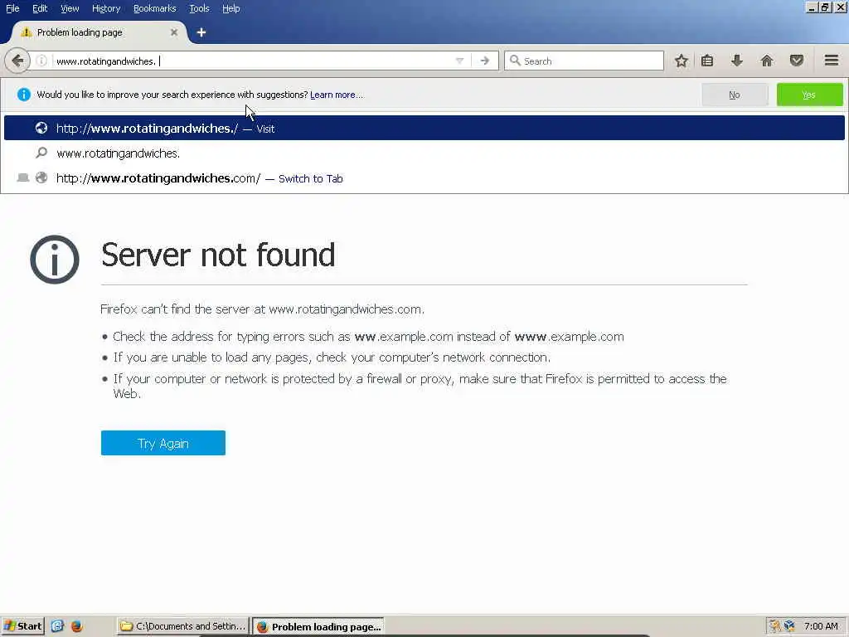The width and height of the screenshot is (849, 637).
Task: Go to the Home page icon
Action: pos(767,61)
